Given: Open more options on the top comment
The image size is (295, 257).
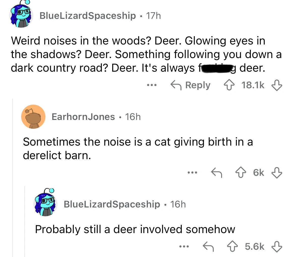Looking at the screenshot, I should [152, 85].
